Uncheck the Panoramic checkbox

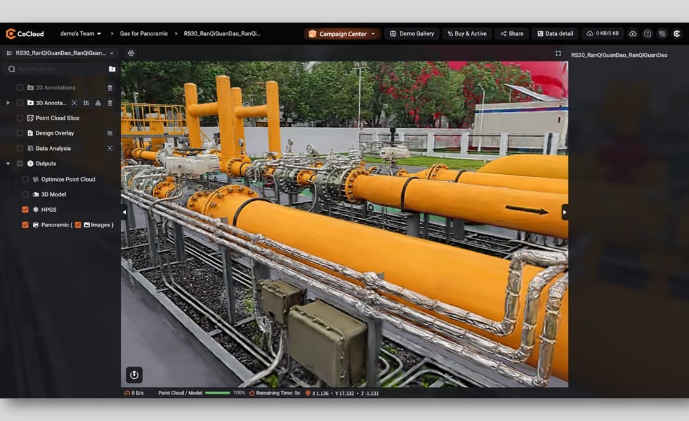(25, 225)
